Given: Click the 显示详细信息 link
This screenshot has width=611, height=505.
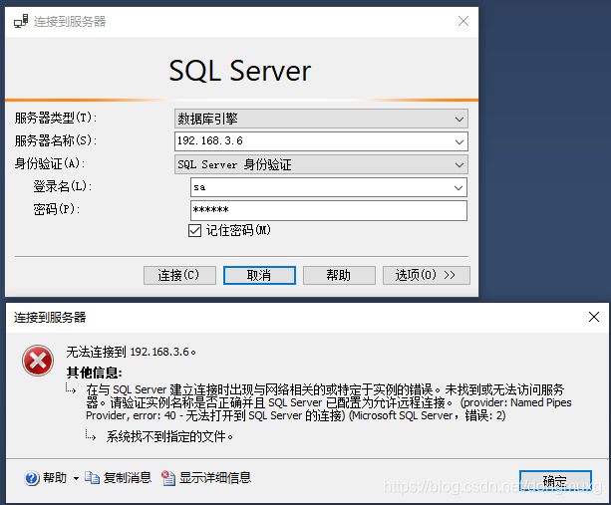Looking at the screenshot, I should (215, 478).
